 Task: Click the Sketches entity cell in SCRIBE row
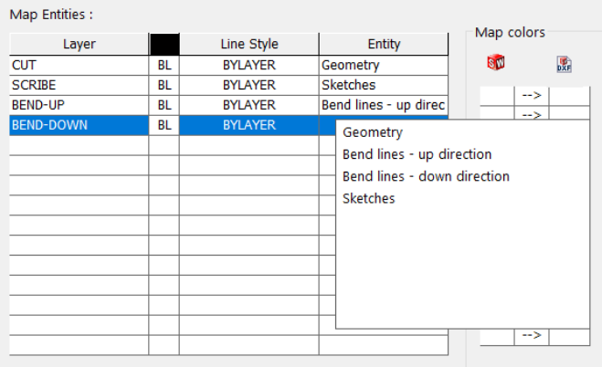384,85
